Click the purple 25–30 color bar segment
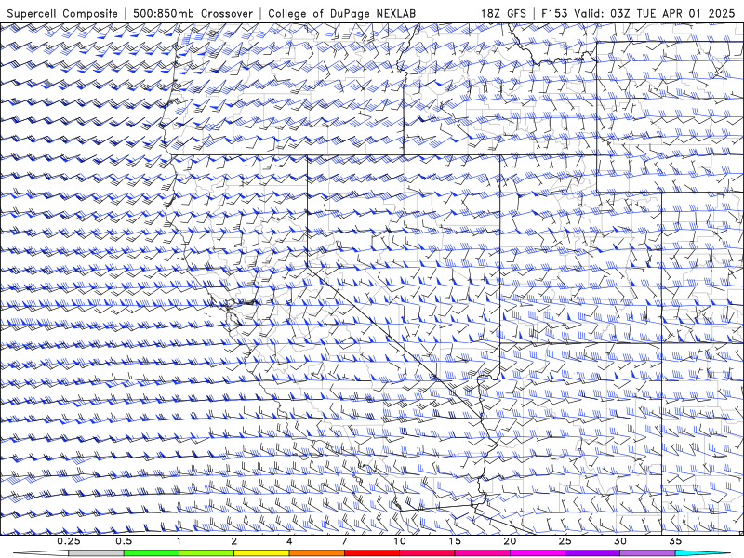The width and height of the screenshot is (744, 558). tap(592, 553)
